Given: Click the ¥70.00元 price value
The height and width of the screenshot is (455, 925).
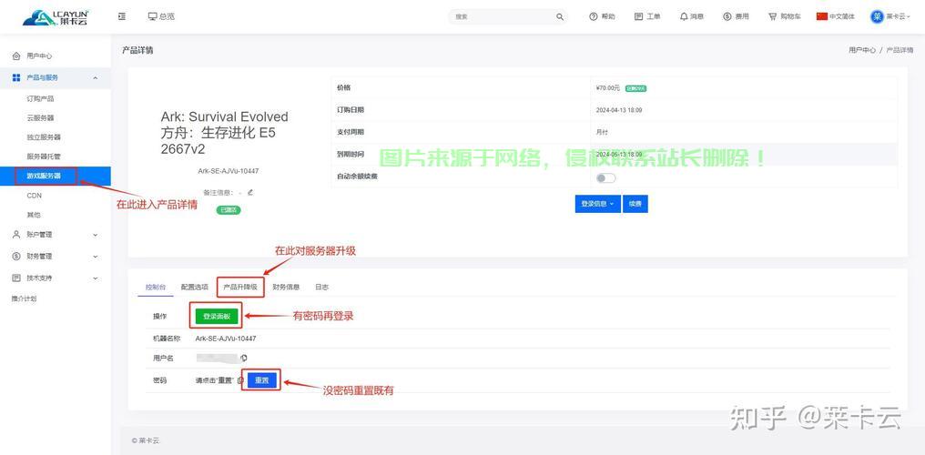Looking at the screenshot, I should [608, 88].
